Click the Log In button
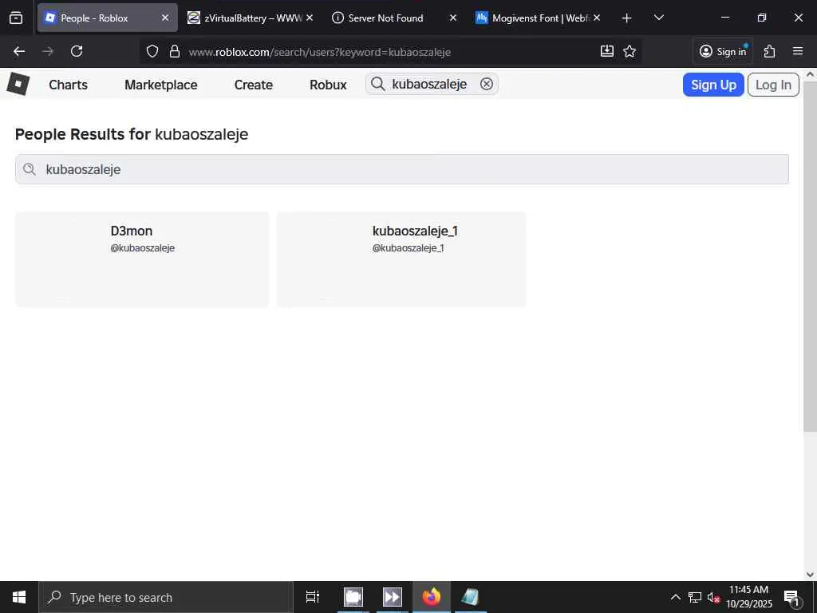The height and width of the screenshot is (613, 817). click(x=773, y=85)
